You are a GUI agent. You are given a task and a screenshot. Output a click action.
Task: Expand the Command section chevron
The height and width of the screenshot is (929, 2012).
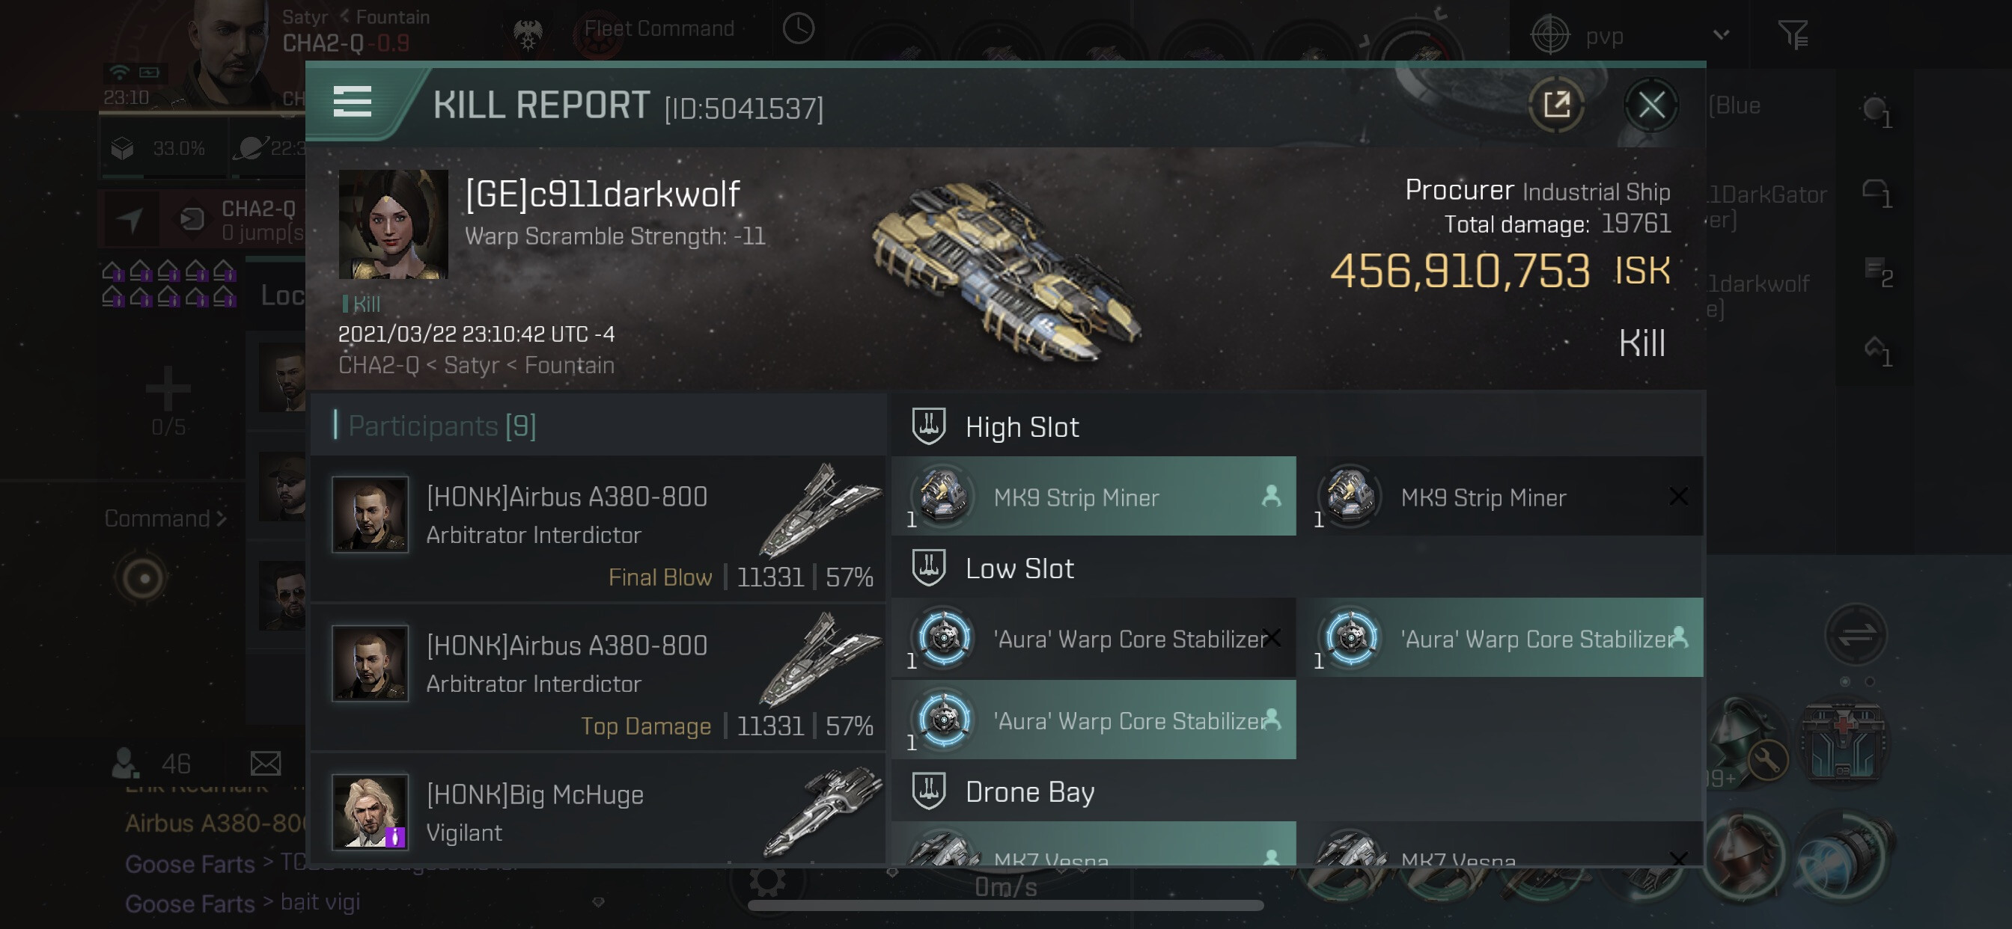(x=222, y=518)
